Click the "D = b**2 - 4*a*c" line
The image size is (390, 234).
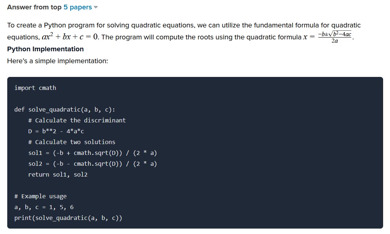pyautogui.click(x=56, y=131)
